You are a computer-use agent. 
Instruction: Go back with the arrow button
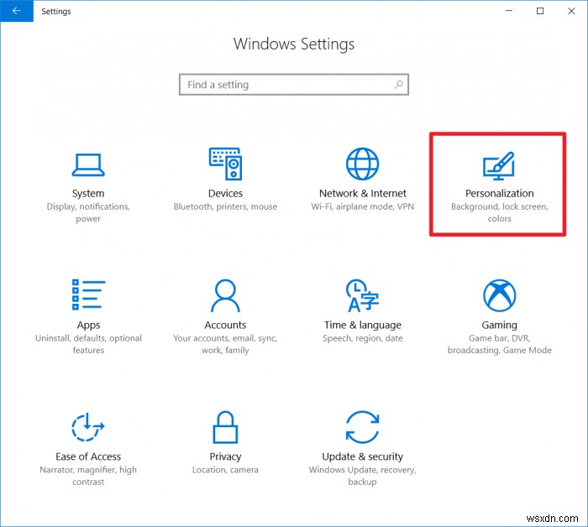coord(17,11)
